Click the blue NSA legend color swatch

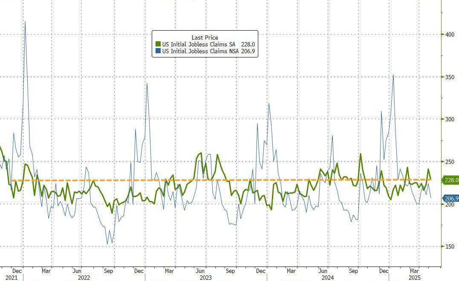[158, 51]
